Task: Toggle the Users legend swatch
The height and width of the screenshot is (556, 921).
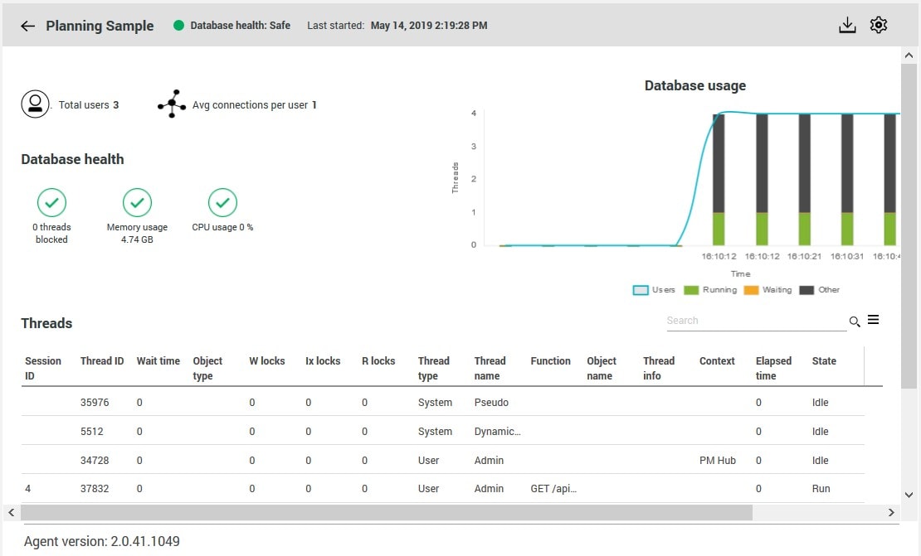Action: tap(641, 290)
